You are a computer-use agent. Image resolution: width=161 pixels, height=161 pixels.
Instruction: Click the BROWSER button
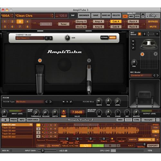[x=84, y=15]
